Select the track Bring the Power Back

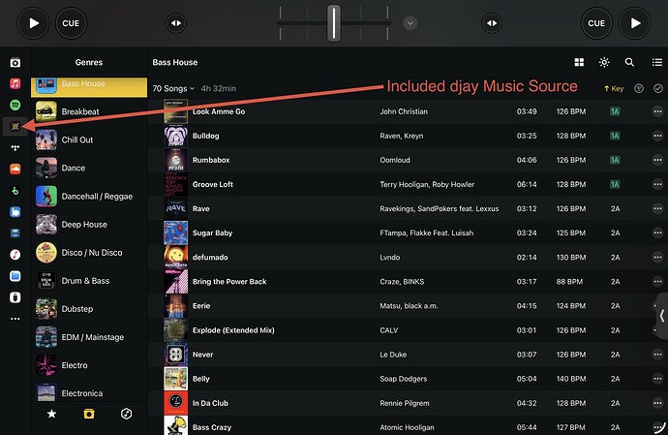[x=408, y=282]
